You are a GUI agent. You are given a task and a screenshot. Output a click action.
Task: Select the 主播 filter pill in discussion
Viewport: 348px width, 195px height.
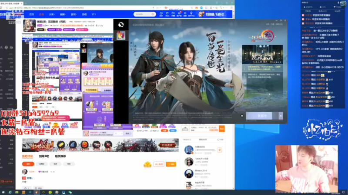coord(42,164)
